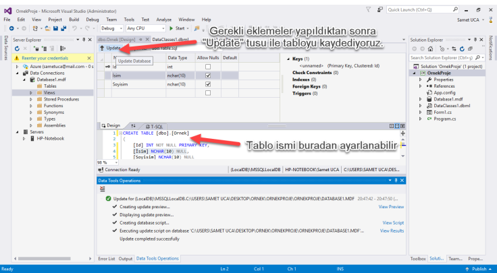Toggle Allow Nulls for the Id row

click(x=208, y=67)
